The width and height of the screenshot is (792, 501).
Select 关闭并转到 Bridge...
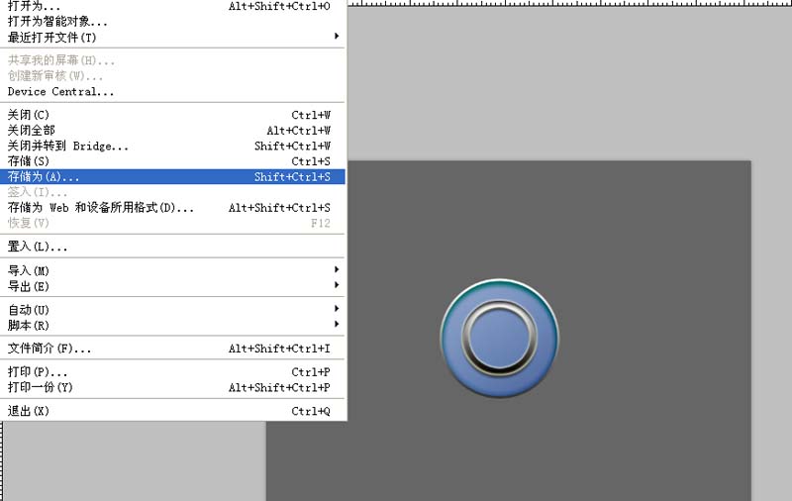172,146
